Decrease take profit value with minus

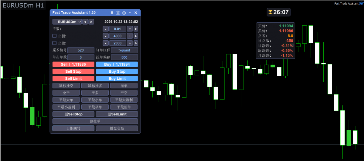point(106,43)
